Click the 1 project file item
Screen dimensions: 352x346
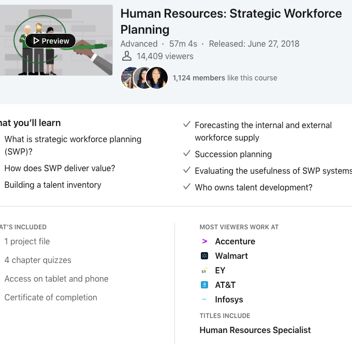(x=27, y=241)
